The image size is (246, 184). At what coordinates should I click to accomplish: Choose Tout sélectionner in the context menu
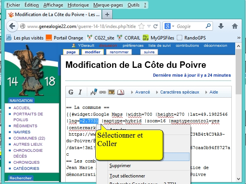tap(127, 176)
